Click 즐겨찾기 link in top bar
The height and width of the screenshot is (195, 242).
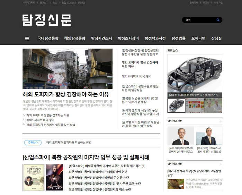pyautogui.click(x=44, y=3)
